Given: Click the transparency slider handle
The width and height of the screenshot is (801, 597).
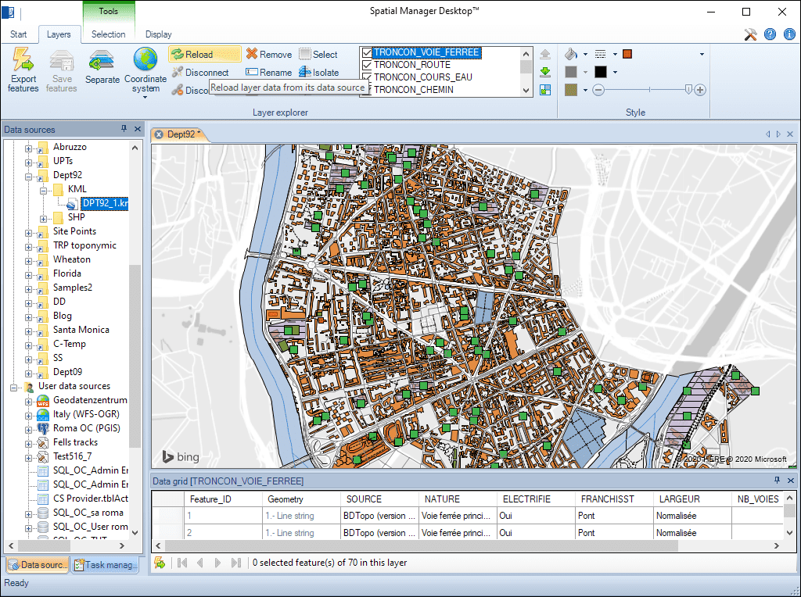Looking at the screenshot, I should click(688, 90).
